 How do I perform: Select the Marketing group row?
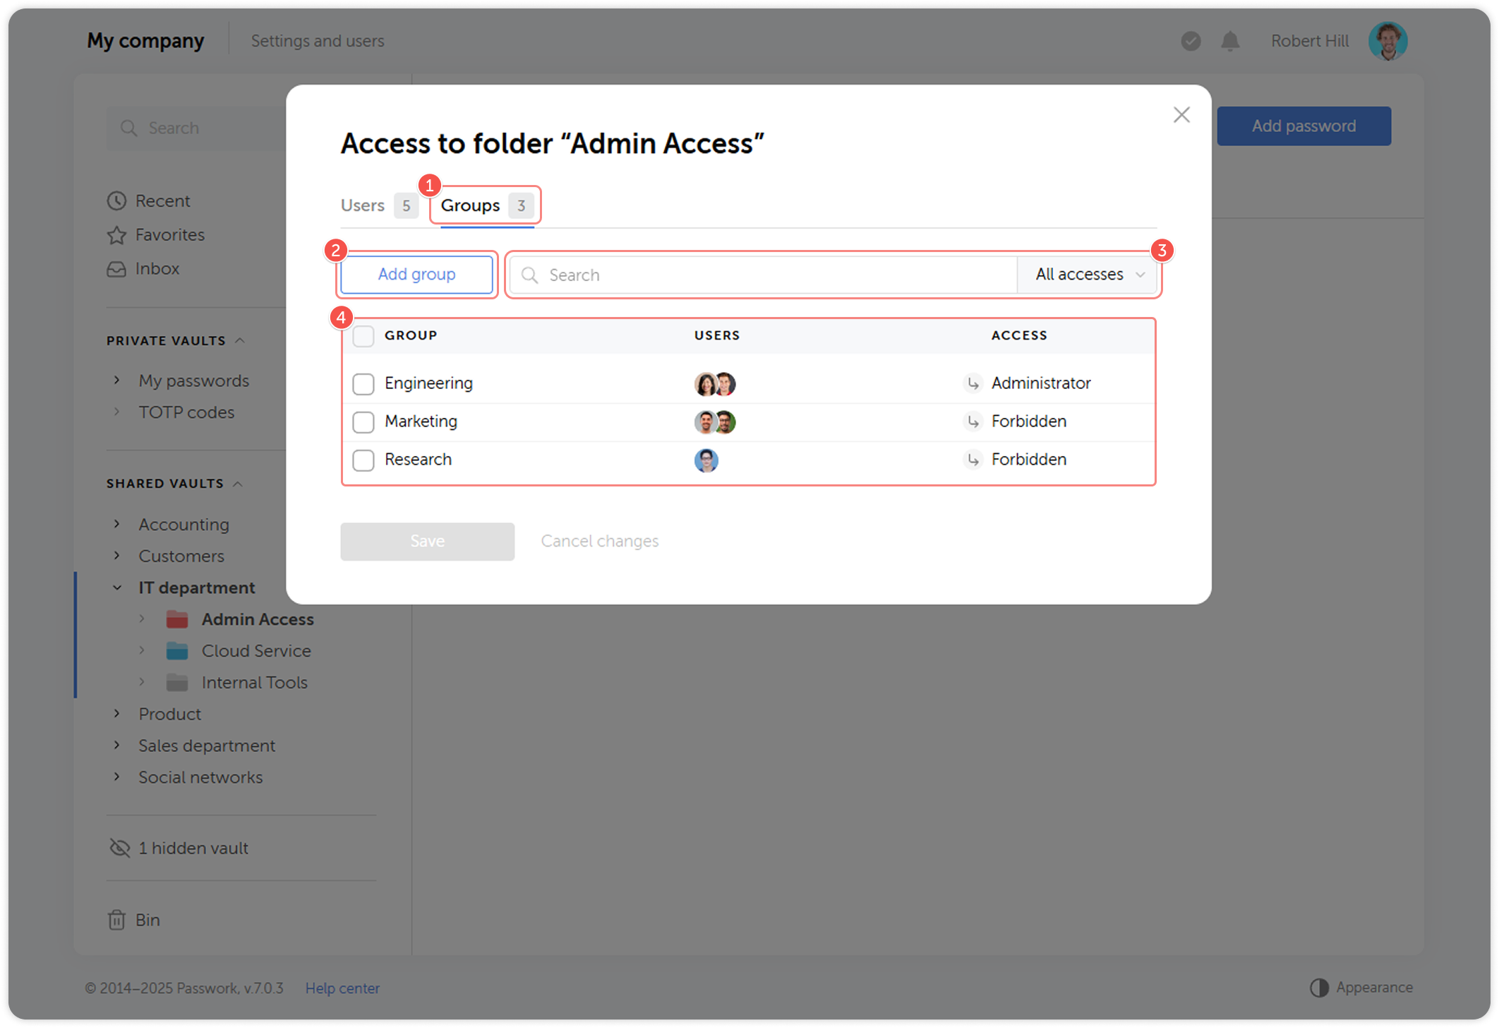[421, 422]
